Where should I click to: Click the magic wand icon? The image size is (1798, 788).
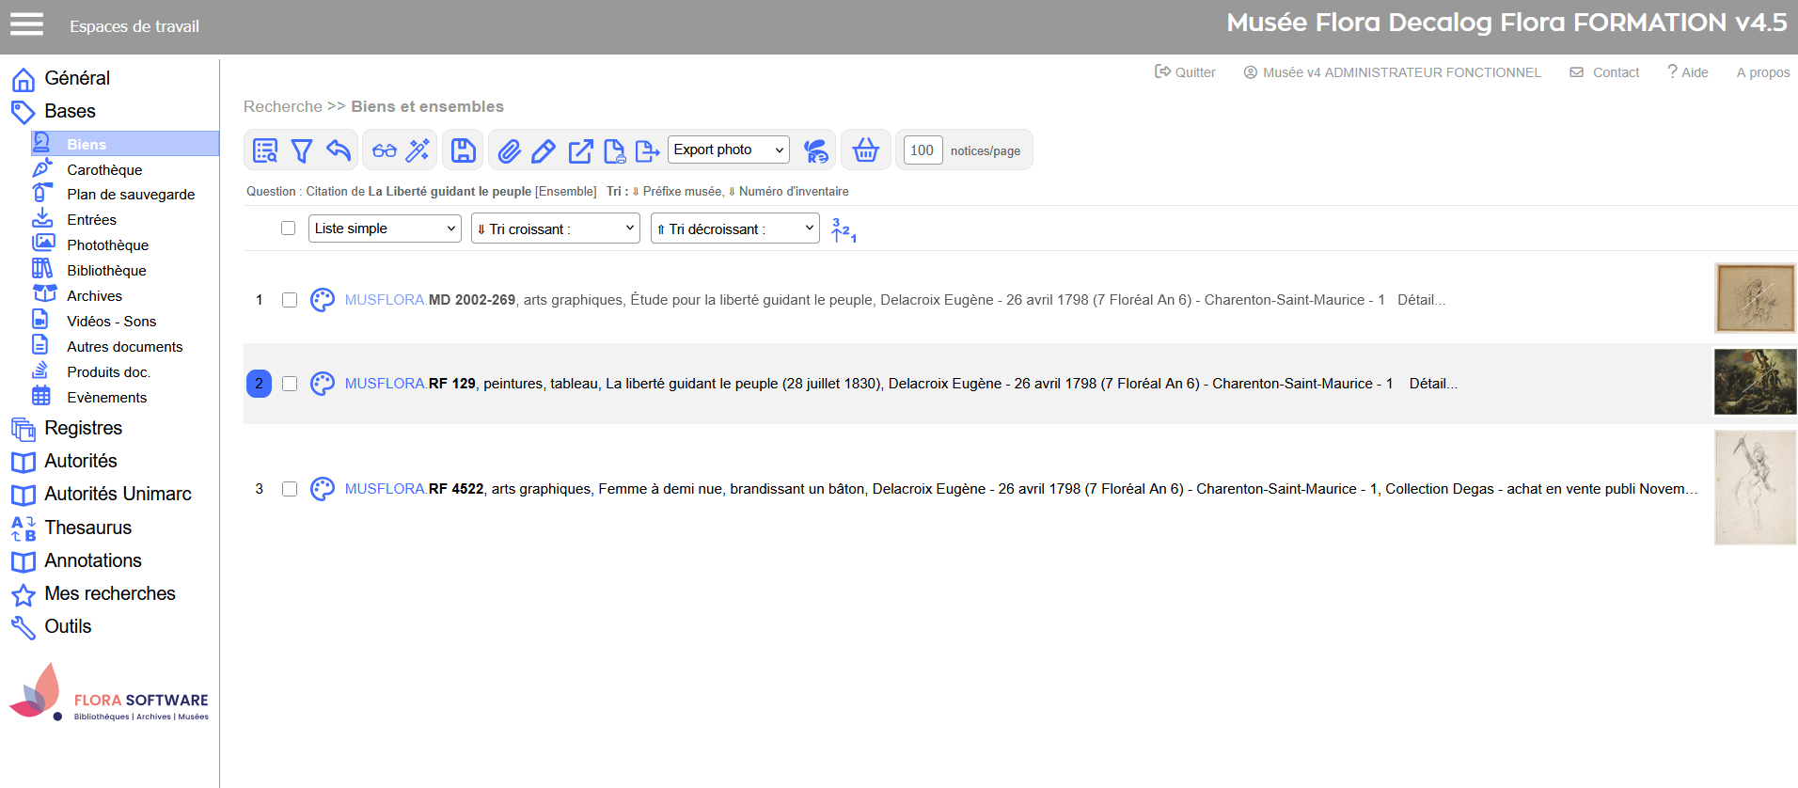418,150
